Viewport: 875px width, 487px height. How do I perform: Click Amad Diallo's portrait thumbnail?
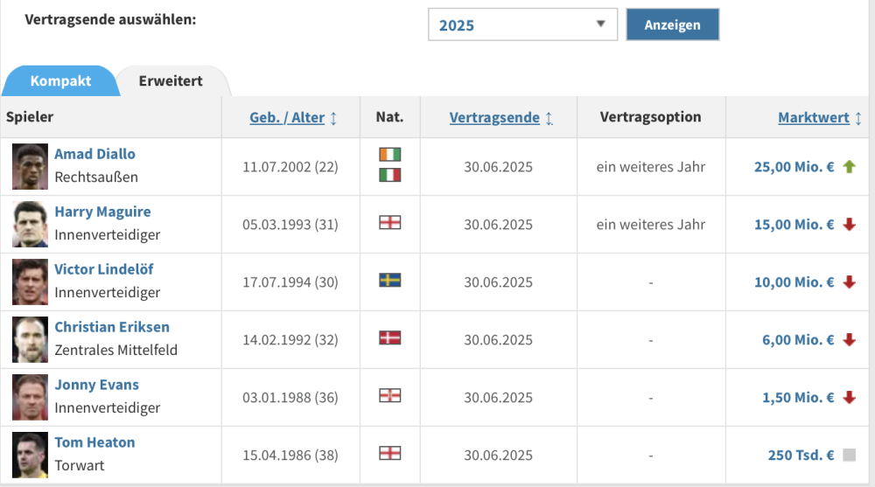tap(30, 166)
